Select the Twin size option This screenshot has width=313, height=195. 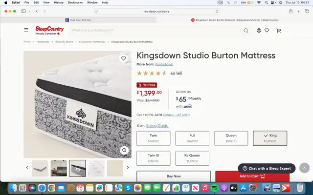point(153,138)
